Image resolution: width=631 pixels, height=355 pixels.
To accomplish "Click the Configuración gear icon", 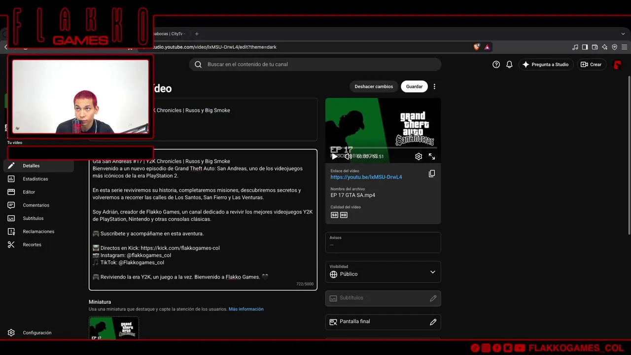I will click(x=11, y=333).
